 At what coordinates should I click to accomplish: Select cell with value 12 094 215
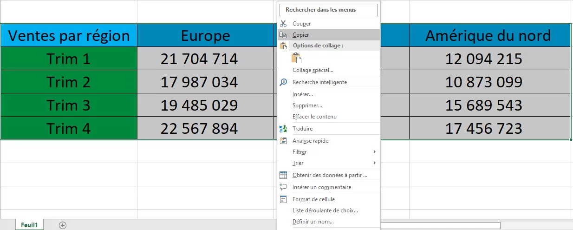click(x=490, y=59)
